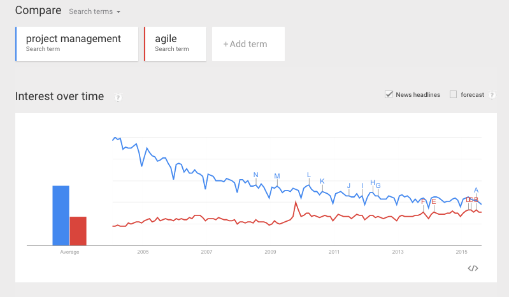
Task: Click news headline marker J
Action: [x=348, y=185]
